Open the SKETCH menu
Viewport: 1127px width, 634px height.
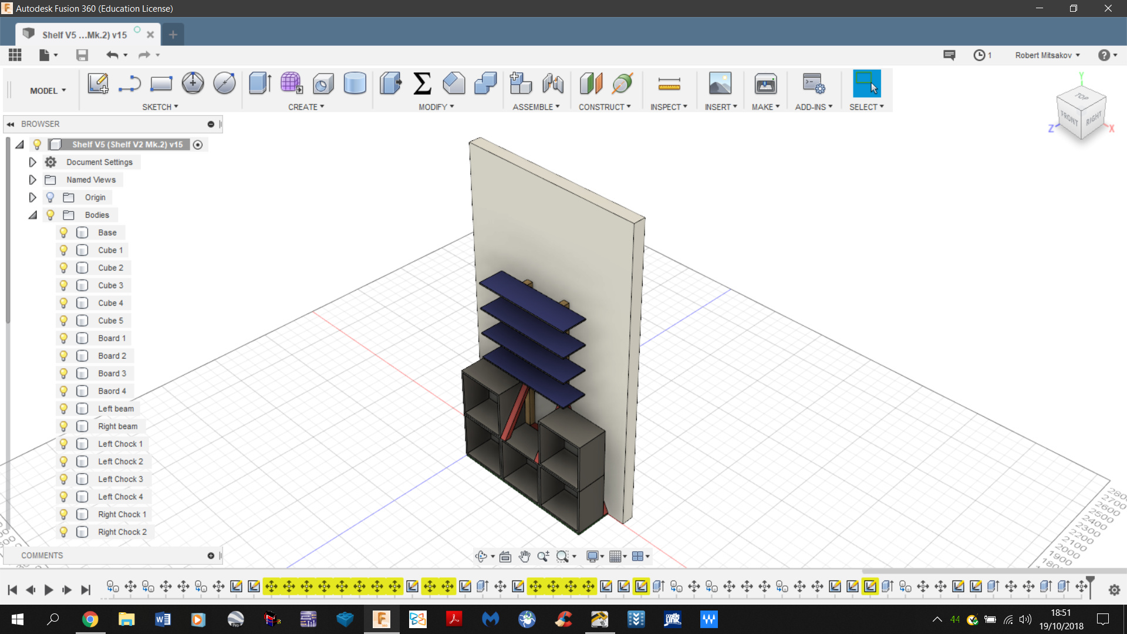(160, 107)
